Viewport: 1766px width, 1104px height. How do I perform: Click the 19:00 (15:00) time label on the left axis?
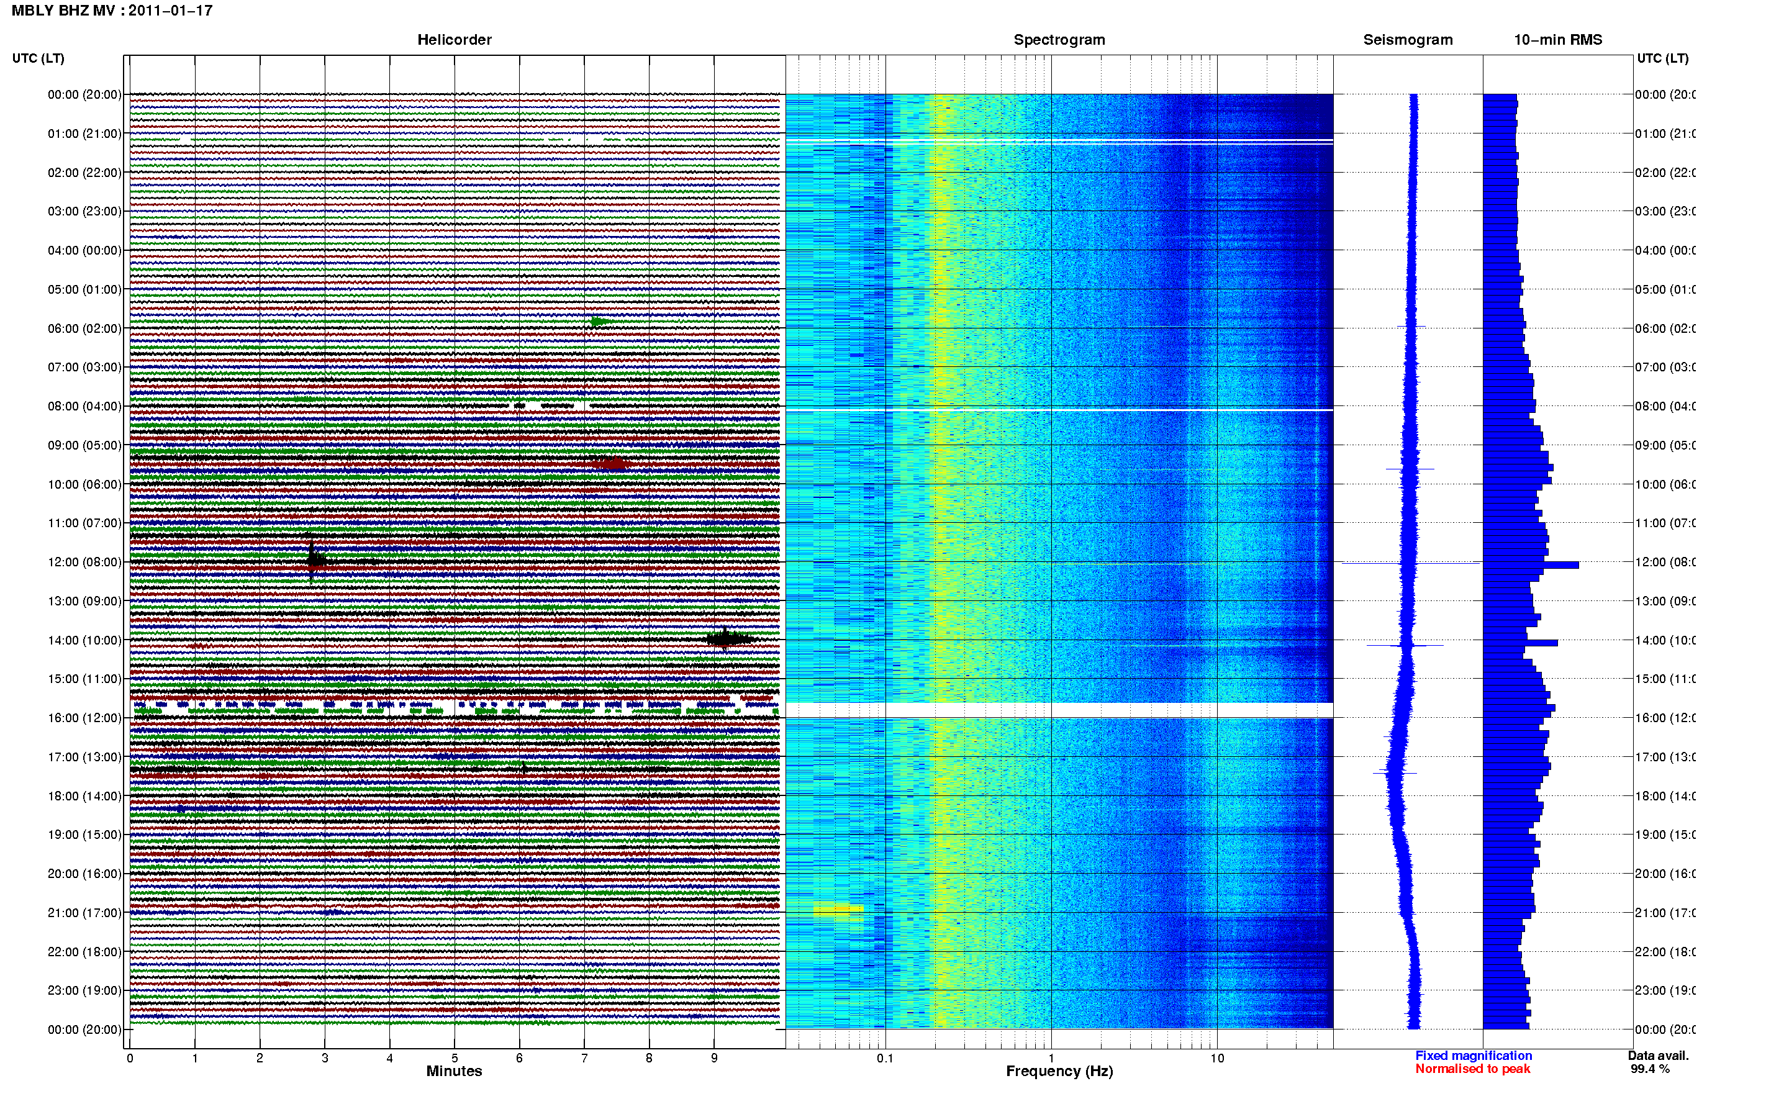pos(84,835)
